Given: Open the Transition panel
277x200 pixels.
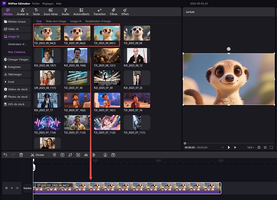Looking at the screenshot, I should (x=99, y=12).
